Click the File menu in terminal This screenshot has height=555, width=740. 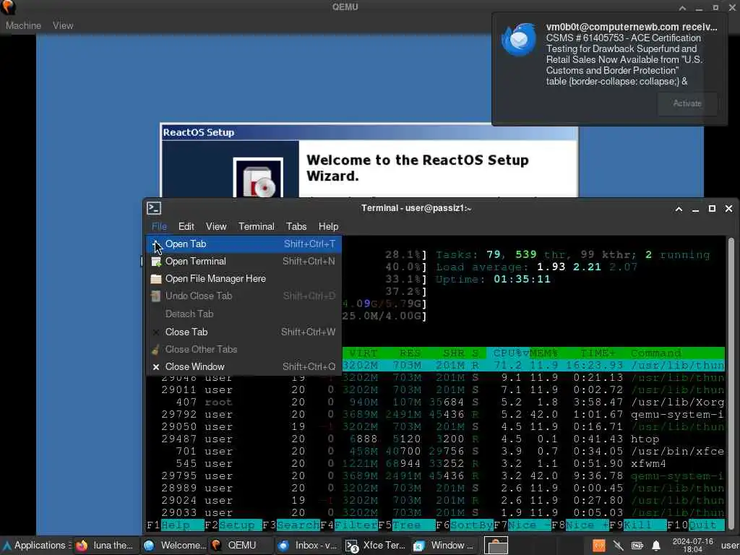click(x=159, y=226)
